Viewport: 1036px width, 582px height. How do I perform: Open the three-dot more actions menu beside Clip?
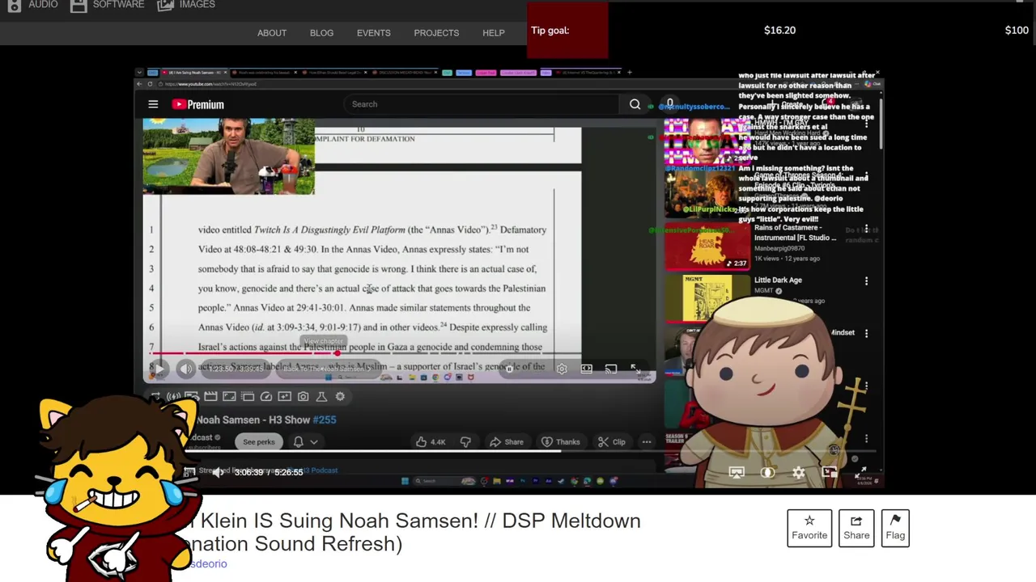pos(647,442)
